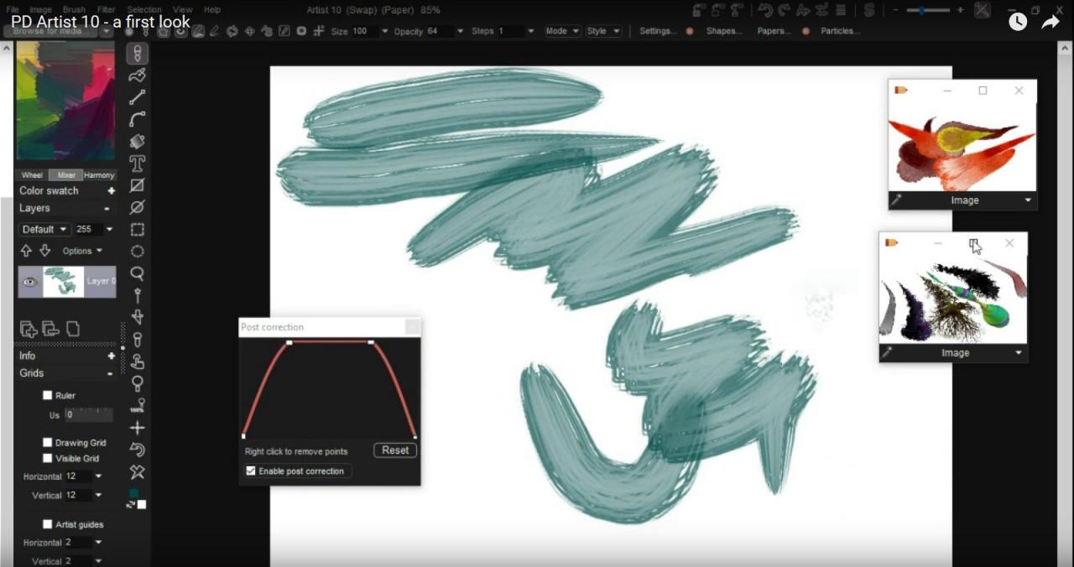Select the rectangular selection tool
The image size is (1074, 567).
point(137,229)
